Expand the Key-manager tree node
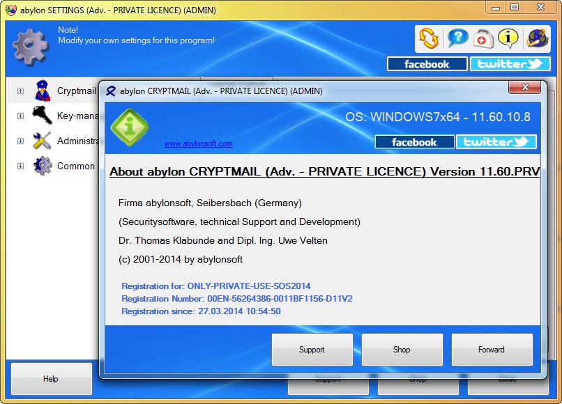The image size is (562, 404). 20,116
